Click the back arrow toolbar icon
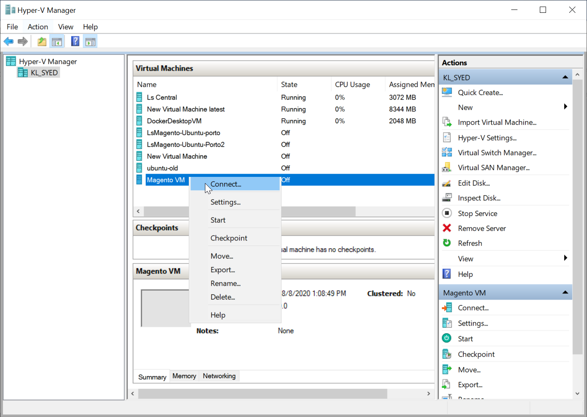Image resolution: width=587 pixels, height=417 pixels. (8, 41)
